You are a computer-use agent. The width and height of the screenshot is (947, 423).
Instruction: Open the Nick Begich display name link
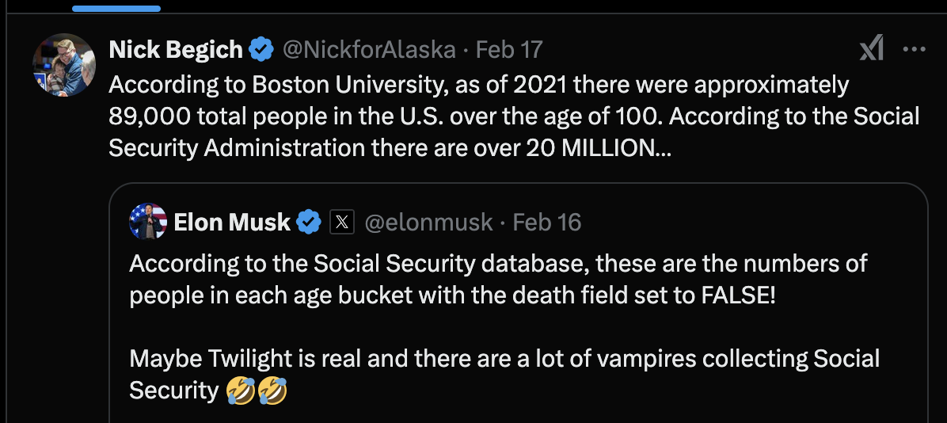[x=176, y=51]
